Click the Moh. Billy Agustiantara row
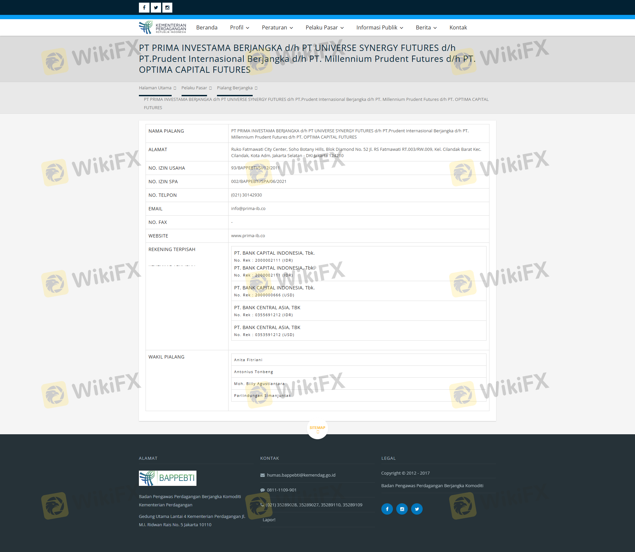 [x=359, y=384]
